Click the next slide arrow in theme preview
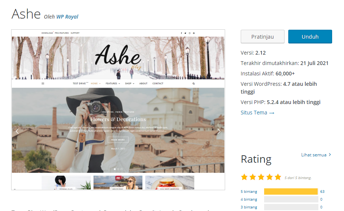 pyautogui.click(x=219, y=131)
